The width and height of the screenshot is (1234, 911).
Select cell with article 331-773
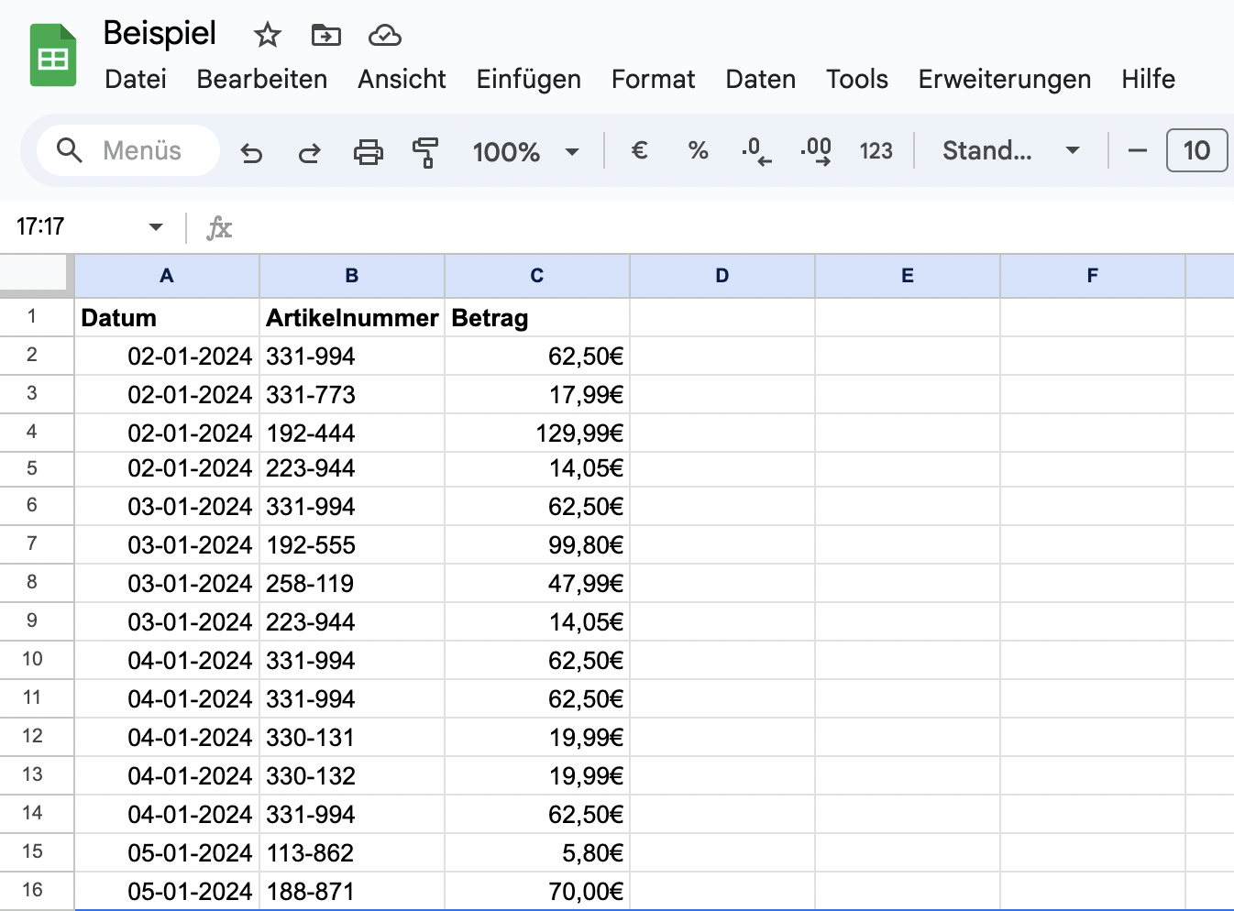[x=352, y=394]
